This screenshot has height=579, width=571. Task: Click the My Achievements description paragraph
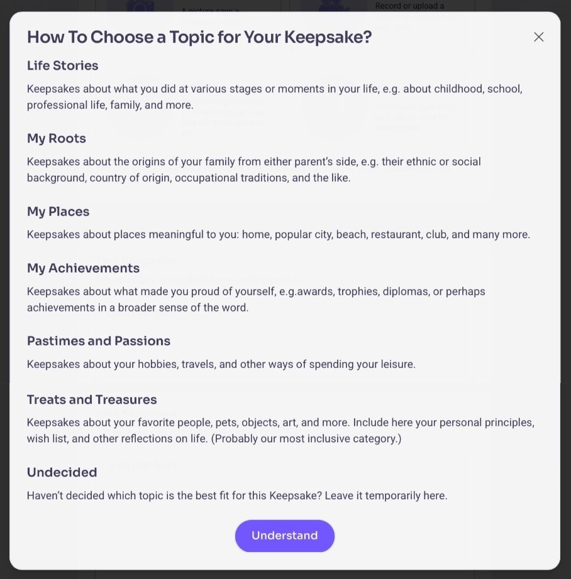256,300
